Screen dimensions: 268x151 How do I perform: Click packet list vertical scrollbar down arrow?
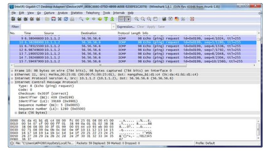click(259, 61)
